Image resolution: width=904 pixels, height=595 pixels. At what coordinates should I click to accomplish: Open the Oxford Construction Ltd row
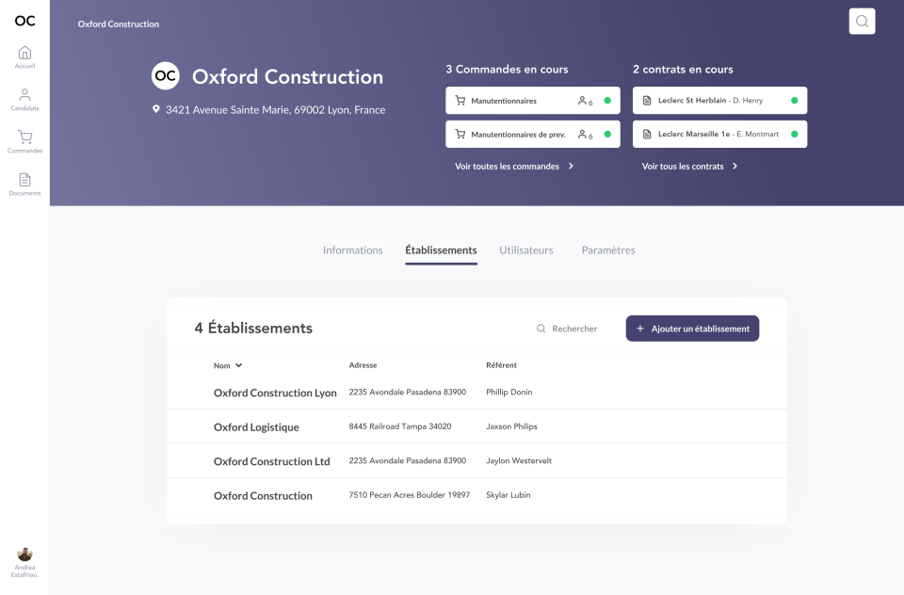[x=476, y=460]
